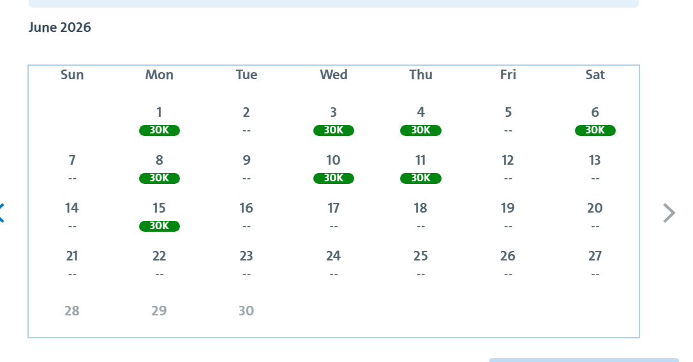Pick June 4 showing 30K miles
Image resolution: width=693 pixels, height=362 pixels.
(x=421, y=120)
